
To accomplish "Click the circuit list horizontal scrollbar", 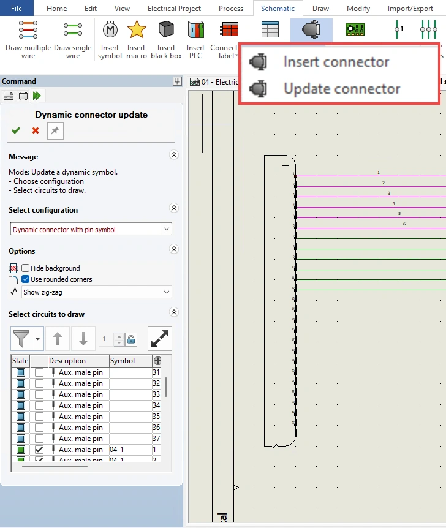I will pyautogui.click(x=55, y=467).
